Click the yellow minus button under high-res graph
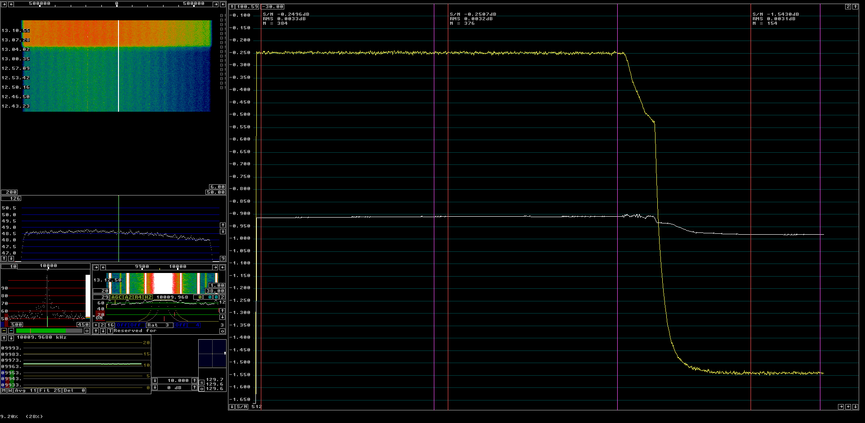 pos(4,331)
